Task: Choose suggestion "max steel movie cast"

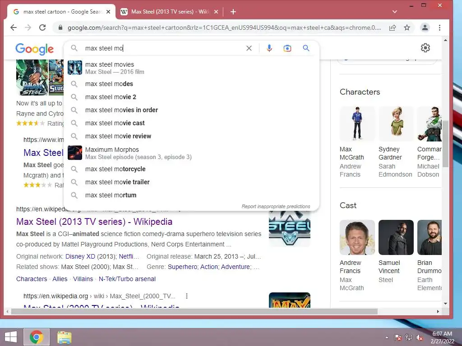Action: (191, 123)
